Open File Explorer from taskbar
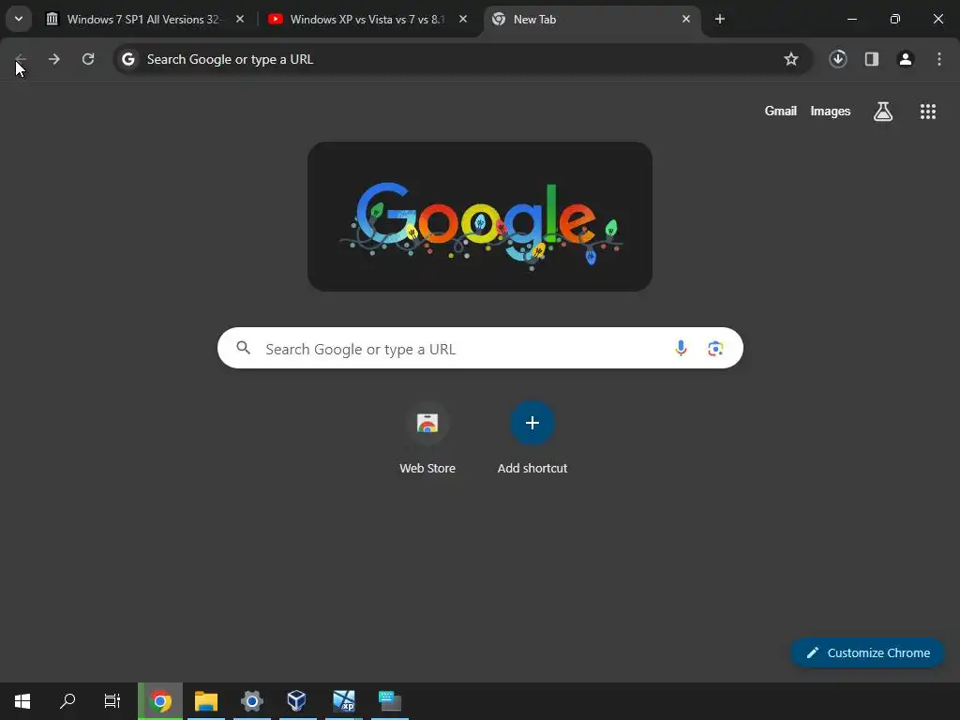960x720 pixels. 206,701
